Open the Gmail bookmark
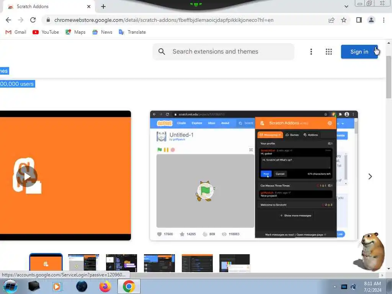Viewport: 392px width, 294px height. pyautogui.click(x=16, y=32)
